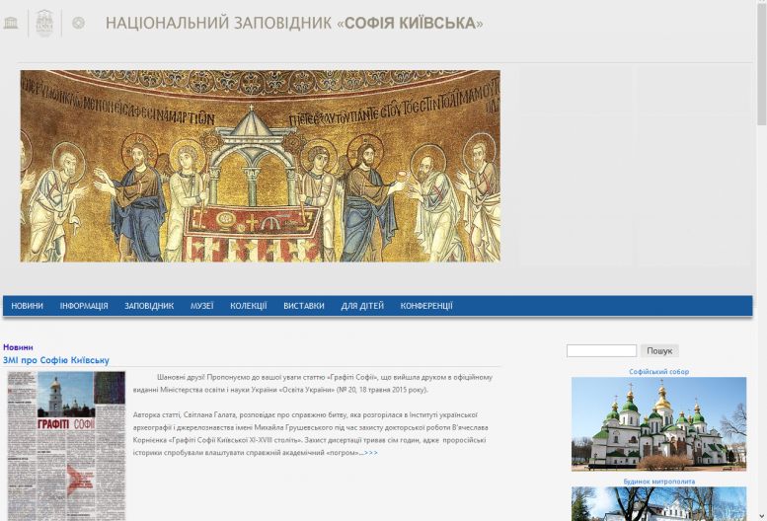The width and height of the screenshot is (767, 521).
Task: Open the Софійський собор link
Action: (x=658, y=371)
